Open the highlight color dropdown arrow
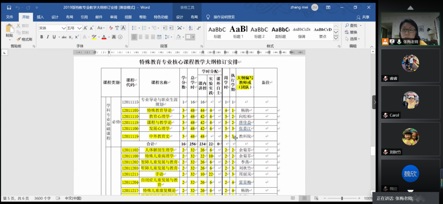This screenshot has height=204, width=443. pyautogui.click(x=99, y=37)
